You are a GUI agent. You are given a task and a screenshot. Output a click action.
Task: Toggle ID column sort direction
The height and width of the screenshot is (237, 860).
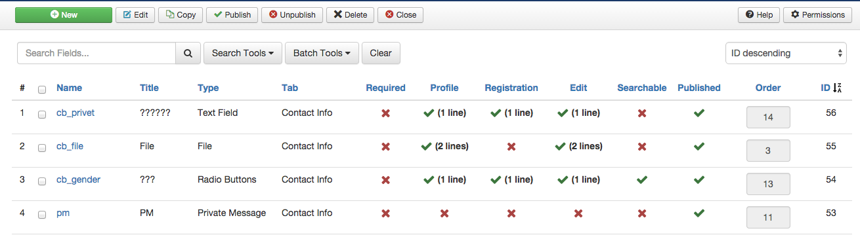[830, 88]
